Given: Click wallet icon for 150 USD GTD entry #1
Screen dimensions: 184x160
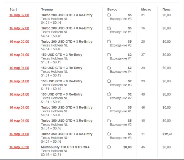Looking at the screenshot, I should [x=109, y=55].
